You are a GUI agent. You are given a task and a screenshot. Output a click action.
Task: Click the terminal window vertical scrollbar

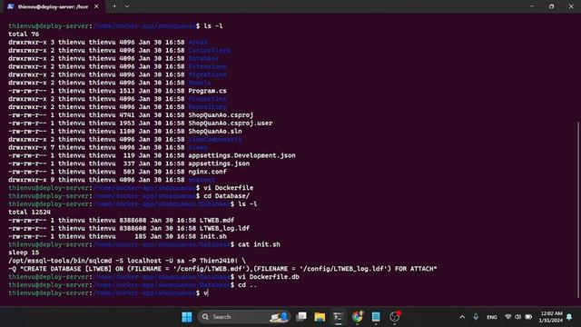pos(577,210)
